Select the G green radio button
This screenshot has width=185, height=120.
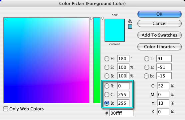pos(107,94)
